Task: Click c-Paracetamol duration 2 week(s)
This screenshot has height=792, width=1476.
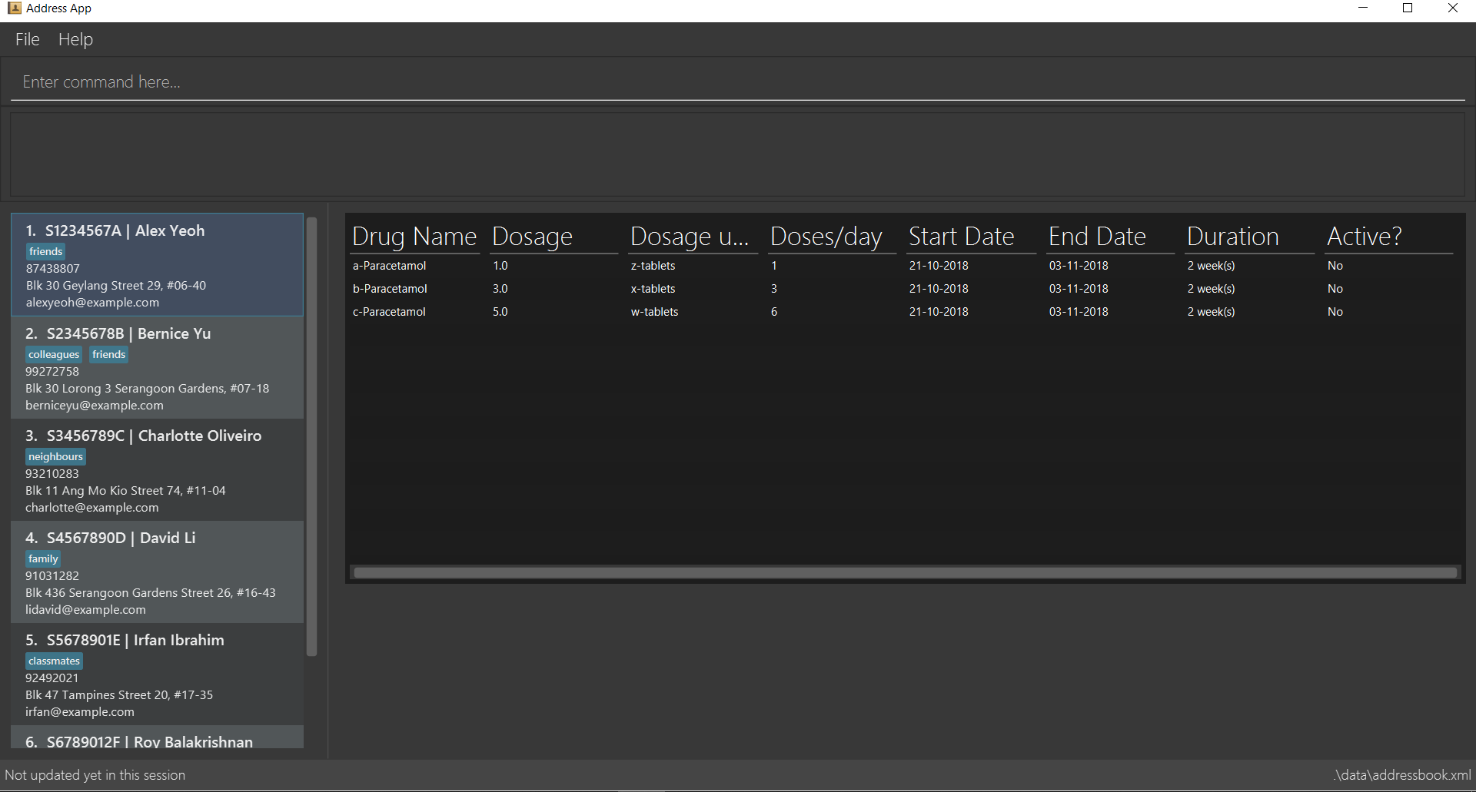Action: 1212,312
